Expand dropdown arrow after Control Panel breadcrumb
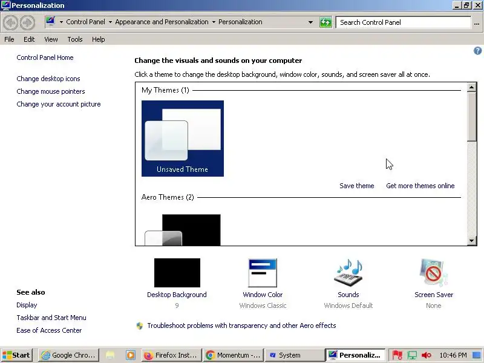Image resolution: width=484 pixels, height=363 pixels. tap(110, 22)
